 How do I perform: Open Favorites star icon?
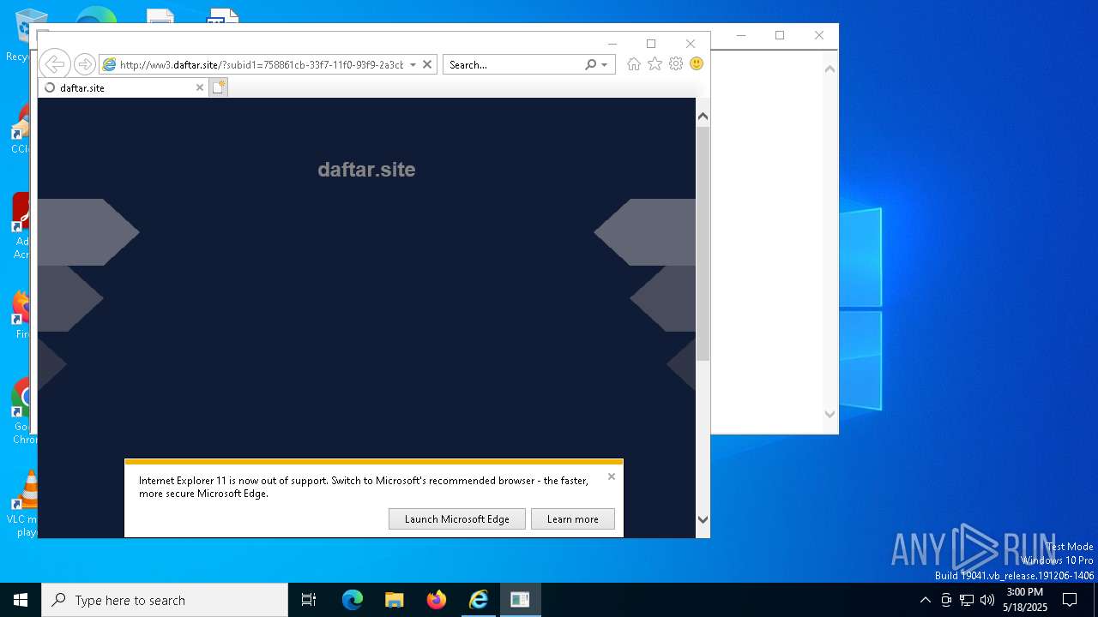click(655, 63)
